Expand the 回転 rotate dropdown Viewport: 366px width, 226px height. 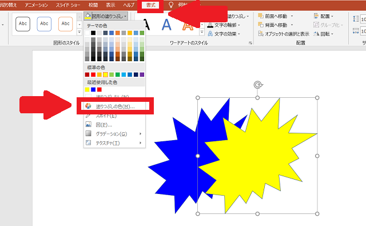(x=324, y=34)
